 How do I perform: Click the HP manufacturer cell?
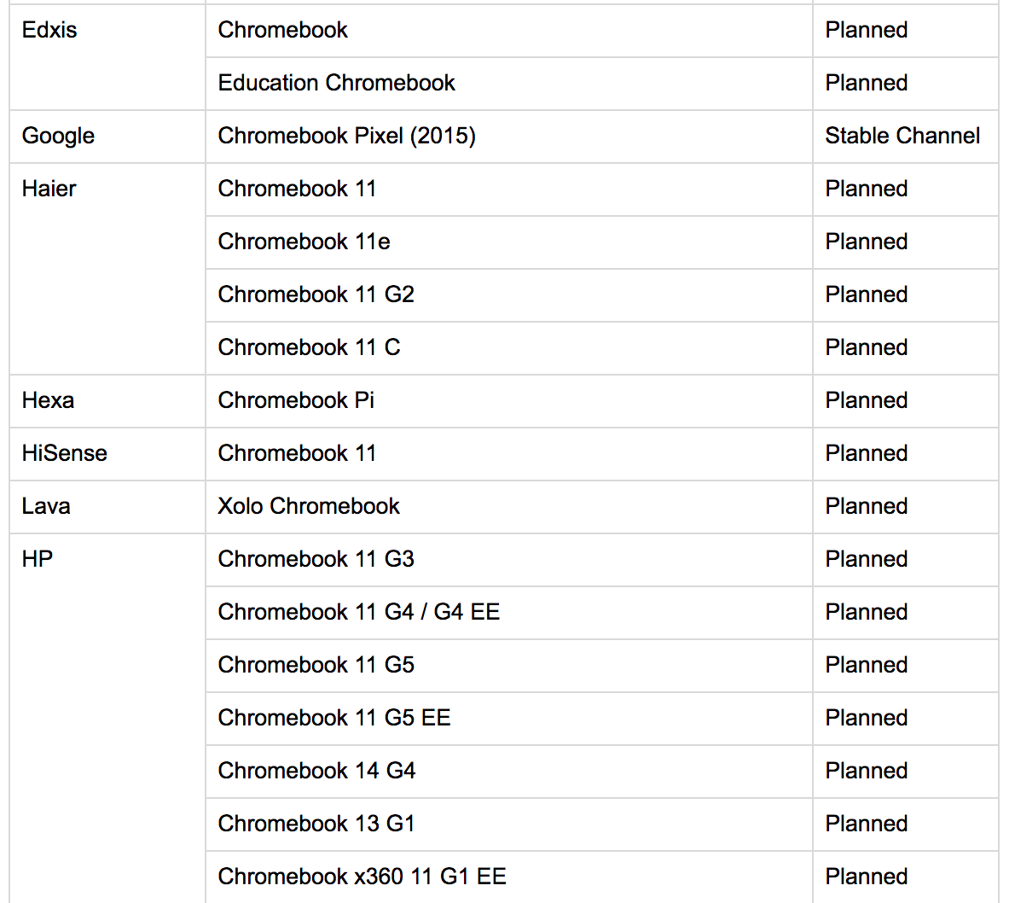pos(38,559)
